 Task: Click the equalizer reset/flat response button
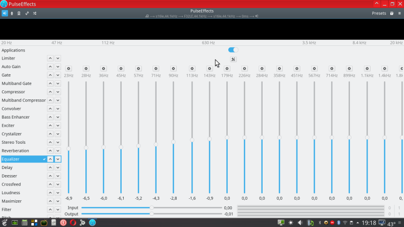(x=233, y=60)
